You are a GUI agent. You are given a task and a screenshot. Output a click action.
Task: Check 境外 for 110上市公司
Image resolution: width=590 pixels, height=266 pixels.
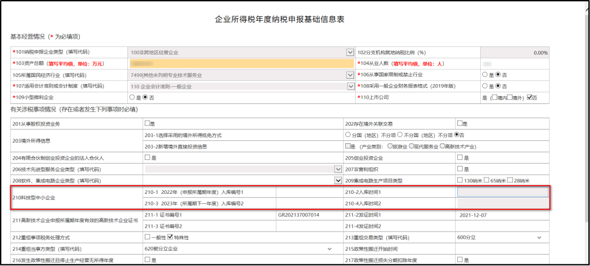[x=510, y=97]
